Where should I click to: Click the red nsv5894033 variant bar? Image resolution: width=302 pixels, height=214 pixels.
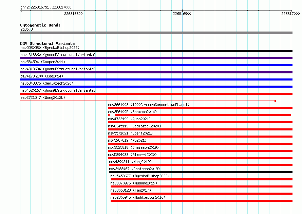coord(200,158)
